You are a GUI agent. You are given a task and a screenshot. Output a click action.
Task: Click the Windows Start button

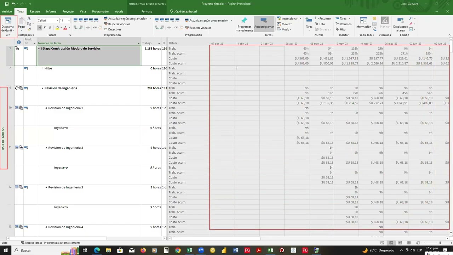point(6,250)
